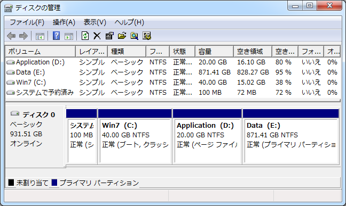Toggle the console tree pane icon
The height and width of the screenshot is (206, 346).
pyautogui.click(x=40, y=36)
